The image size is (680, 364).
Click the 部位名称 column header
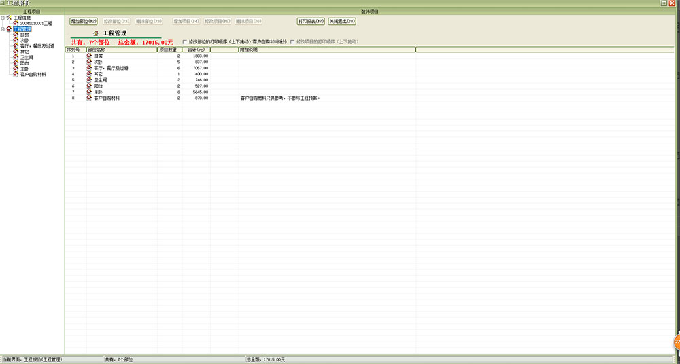(x=121, y=50)
